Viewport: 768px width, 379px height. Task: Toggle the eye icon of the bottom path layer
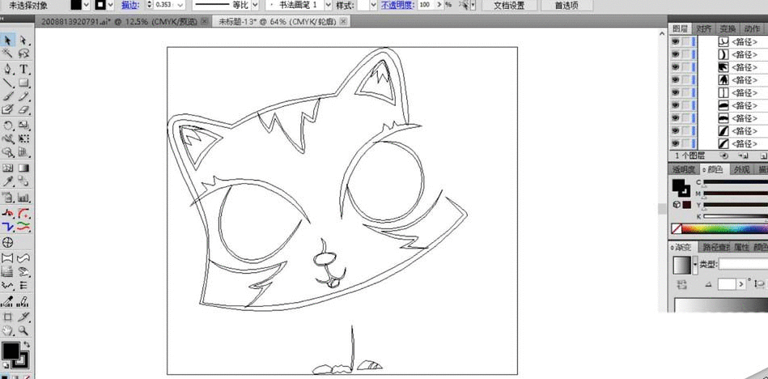click(x=676, y=143)
